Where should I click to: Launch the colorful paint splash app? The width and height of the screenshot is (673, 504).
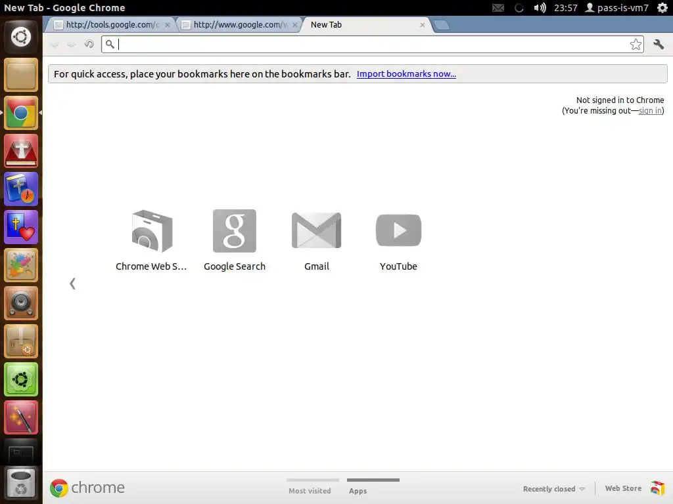point(21,265)
